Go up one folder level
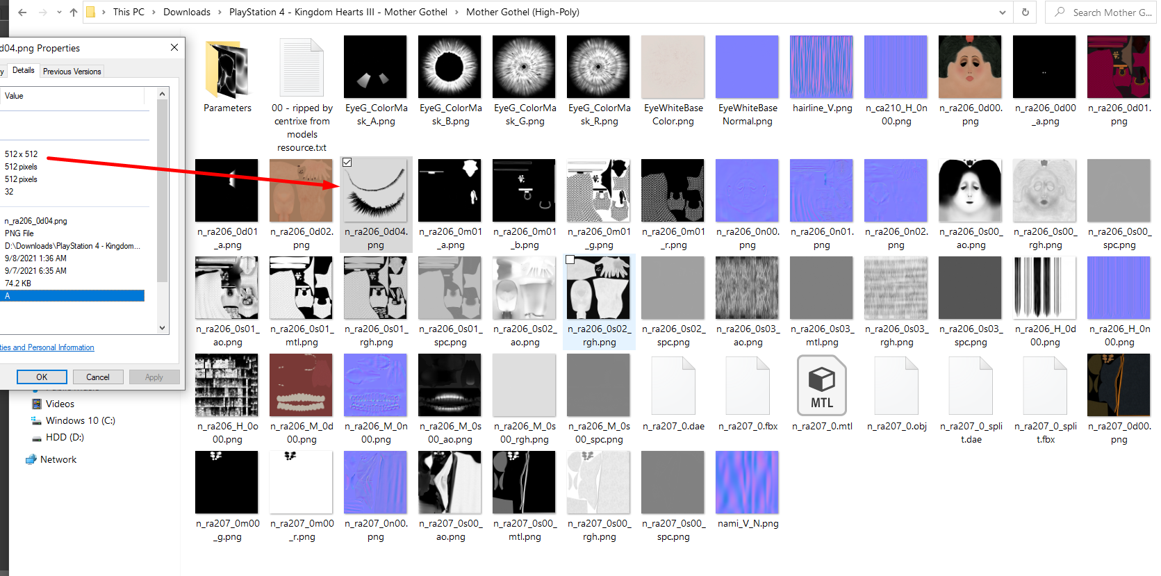Image resolution: width=1161 pixels, height=576 pixels. click(x=74, y=13)
